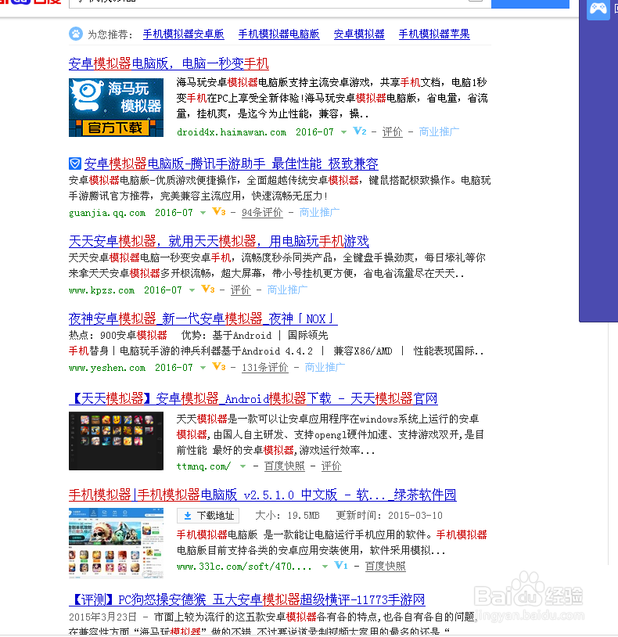This screenshot has width=618, height=637.
Task: Expand the dropdown arrow after ttmnq.com/
Action: pyautogui.click(x=243, y=466)
